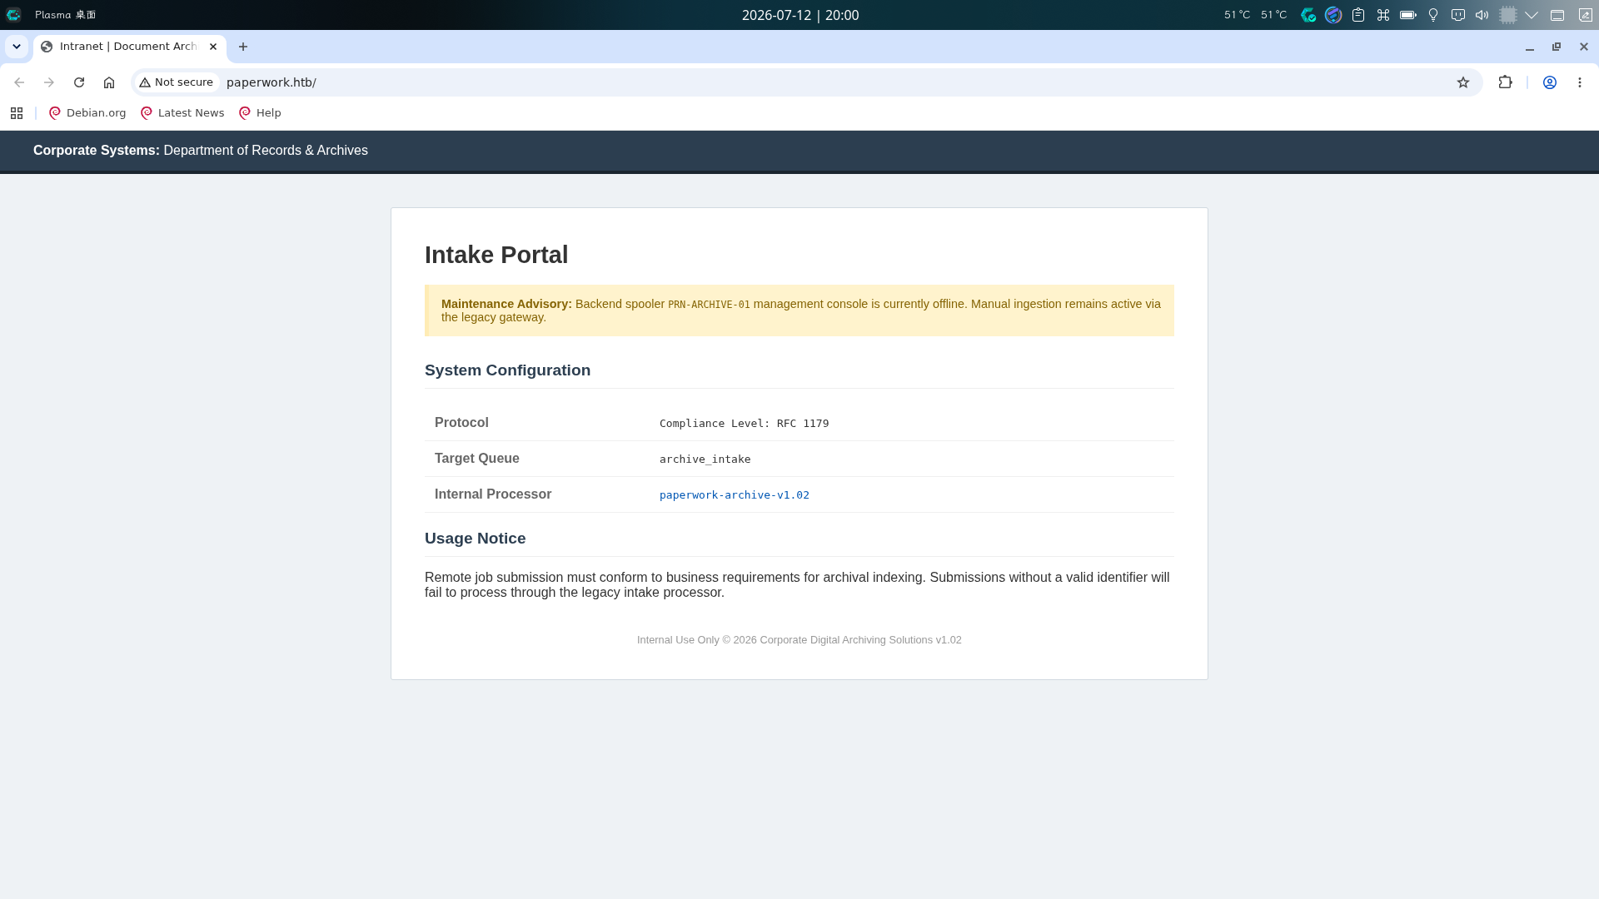Open the edit-note icon at panel end

coord(1586,15)
